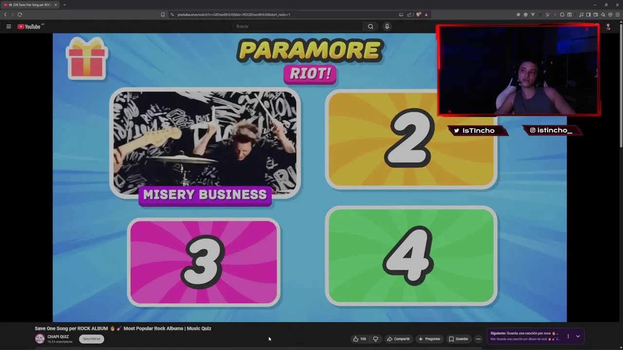Click the pink number 3 card
The width and height of the screenshot is (623, 350).
pos(204,262)
